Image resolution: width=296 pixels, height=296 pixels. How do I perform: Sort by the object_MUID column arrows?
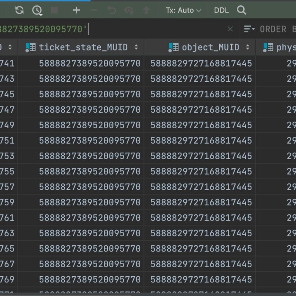click(248, 47)
